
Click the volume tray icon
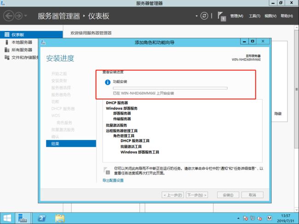click(x=259, y=218)
